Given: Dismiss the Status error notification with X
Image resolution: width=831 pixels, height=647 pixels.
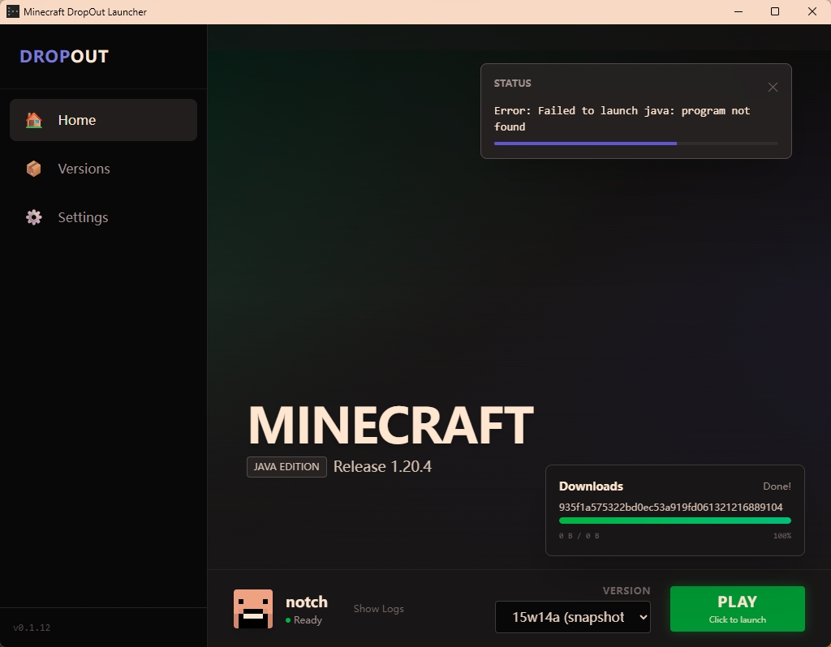Looking at the screenshot, I should [773, 88].
